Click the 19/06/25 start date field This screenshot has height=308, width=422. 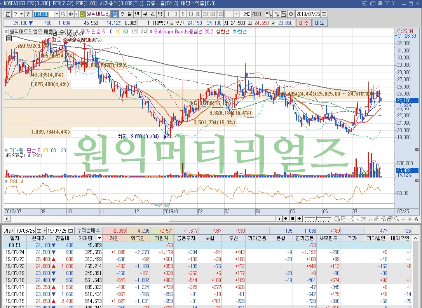(x=26, y=231)
